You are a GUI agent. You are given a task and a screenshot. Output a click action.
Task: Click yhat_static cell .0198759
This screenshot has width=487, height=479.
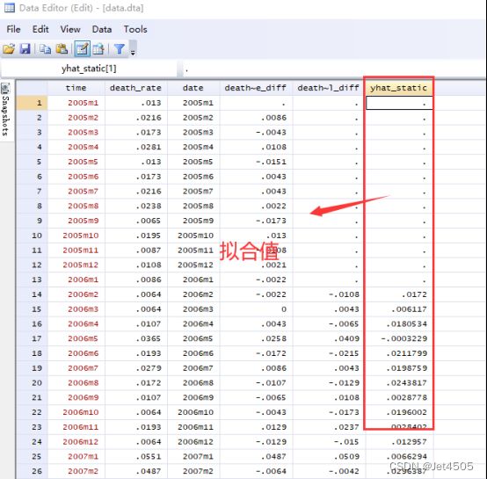pos(399,368)
